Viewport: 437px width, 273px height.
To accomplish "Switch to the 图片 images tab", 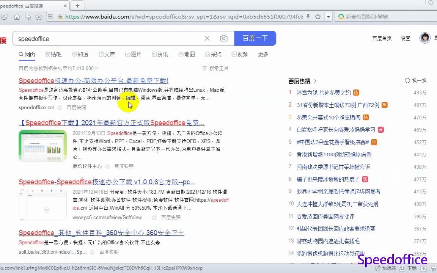I will pos(134,54).
